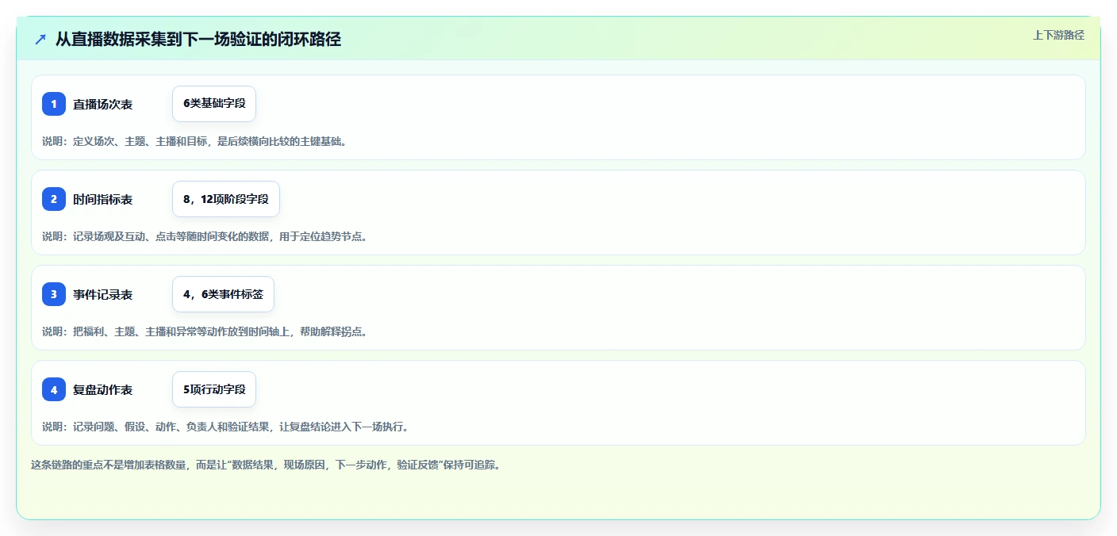Click the footer note starting 这条链路的重点

(266, 465)
